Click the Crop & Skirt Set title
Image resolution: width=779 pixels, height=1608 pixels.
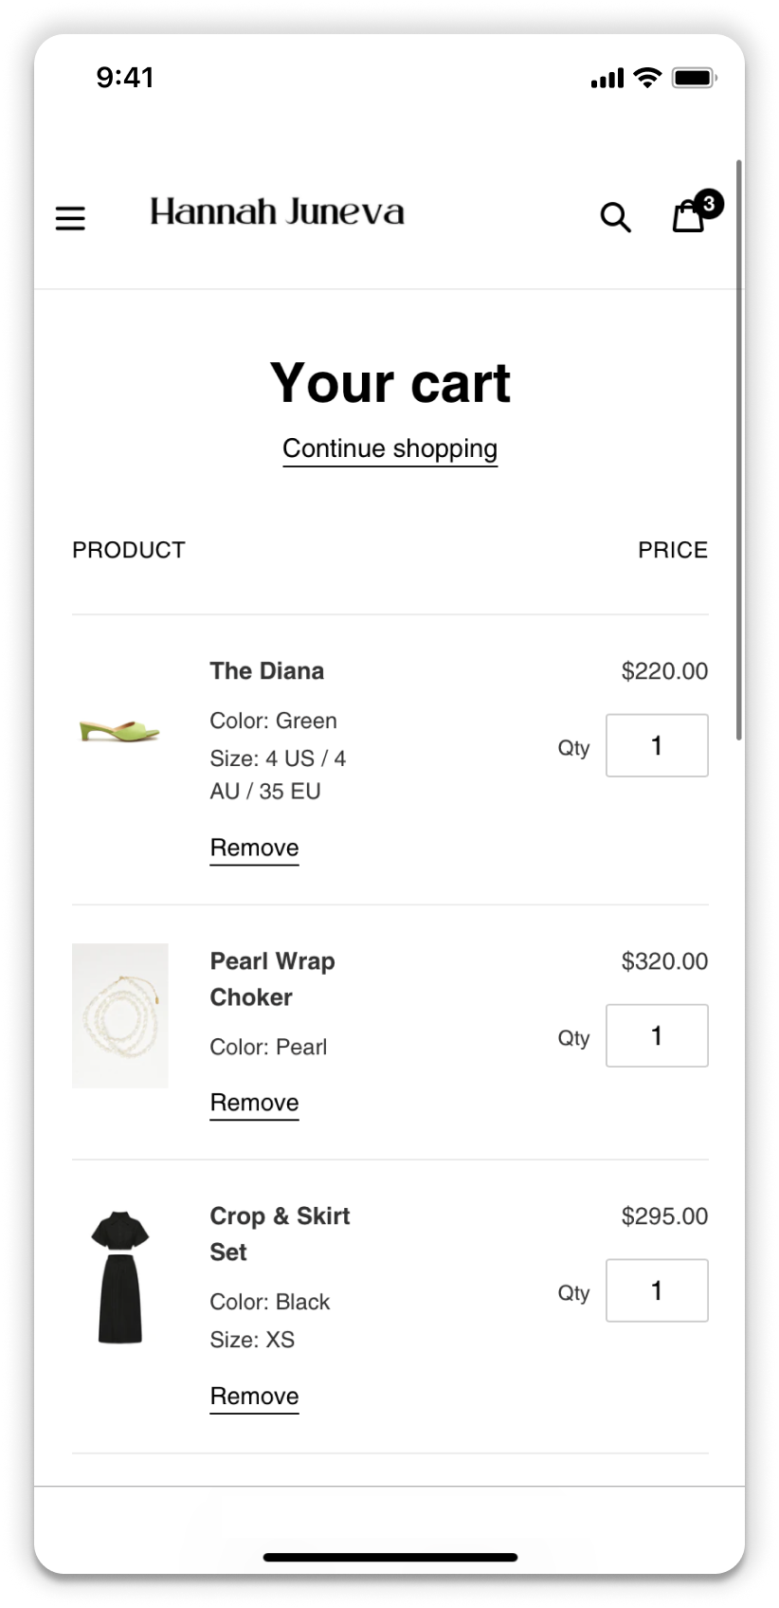(280, 1233)
